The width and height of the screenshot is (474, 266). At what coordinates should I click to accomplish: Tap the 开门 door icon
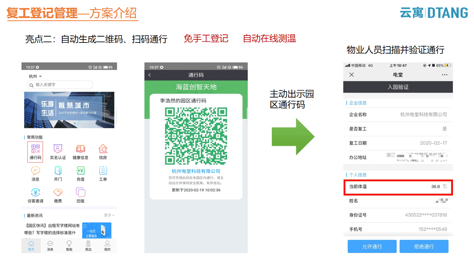pyautogui.click(x=58, y=173)
